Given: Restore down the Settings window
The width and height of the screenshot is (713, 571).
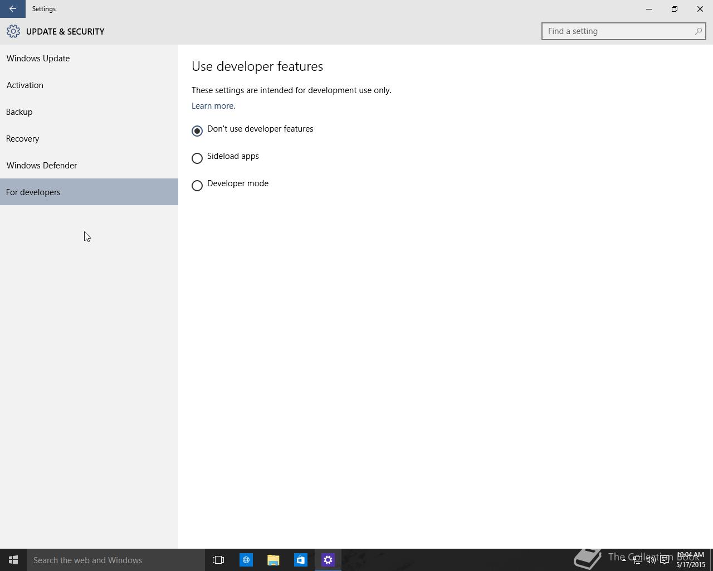Looking at the screenshot, I should tap(674, 9).
